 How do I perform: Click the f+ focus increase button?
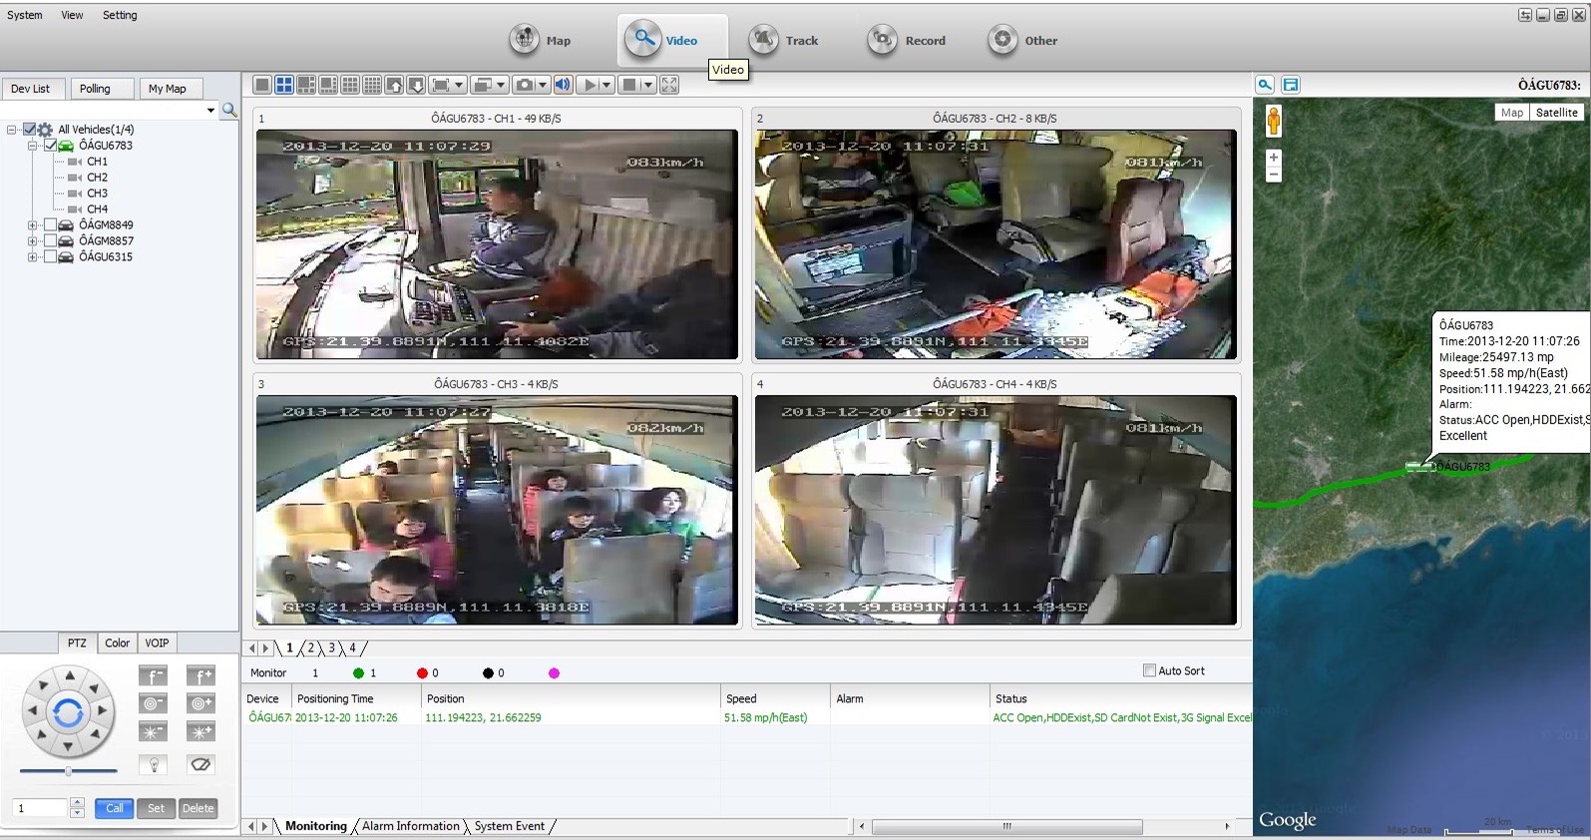(x=200, y=676)
